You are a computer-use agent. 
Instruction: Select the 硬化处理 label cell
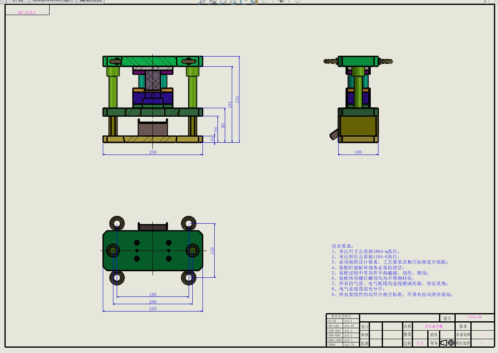(x=463, y=343)
